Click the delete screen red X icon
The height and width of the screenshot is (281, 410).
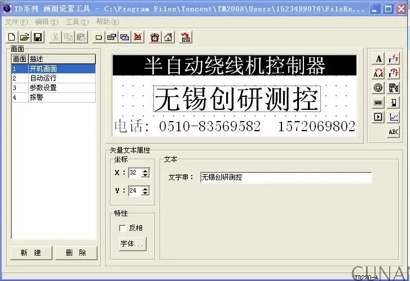pos(138,37)
